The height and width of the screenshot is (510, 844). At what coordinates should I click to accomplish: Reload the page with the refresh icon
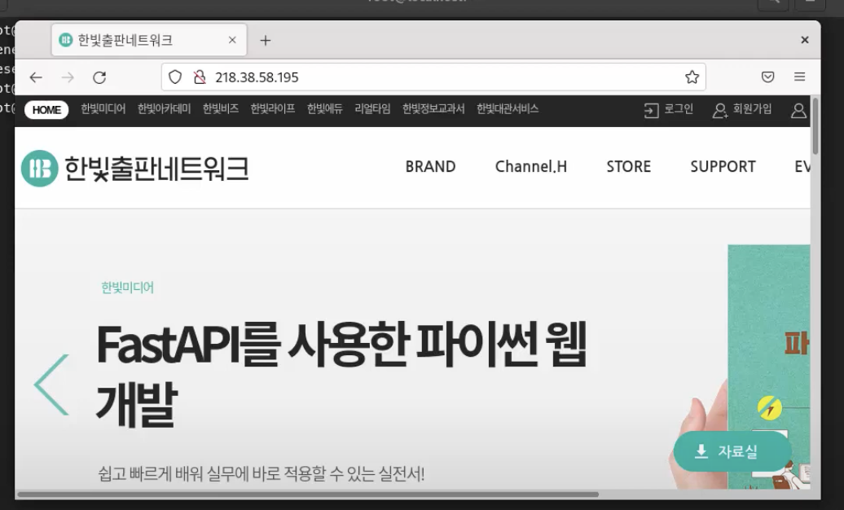pyautogui.click(x=99, y=77)
